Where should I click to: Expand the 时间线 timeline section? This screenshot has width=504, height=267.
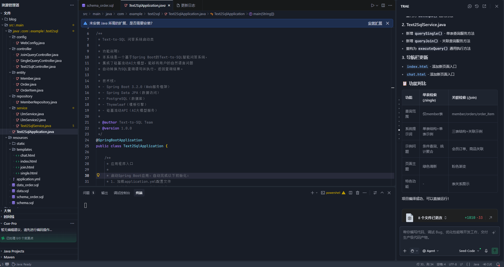[x=9, y=217]
